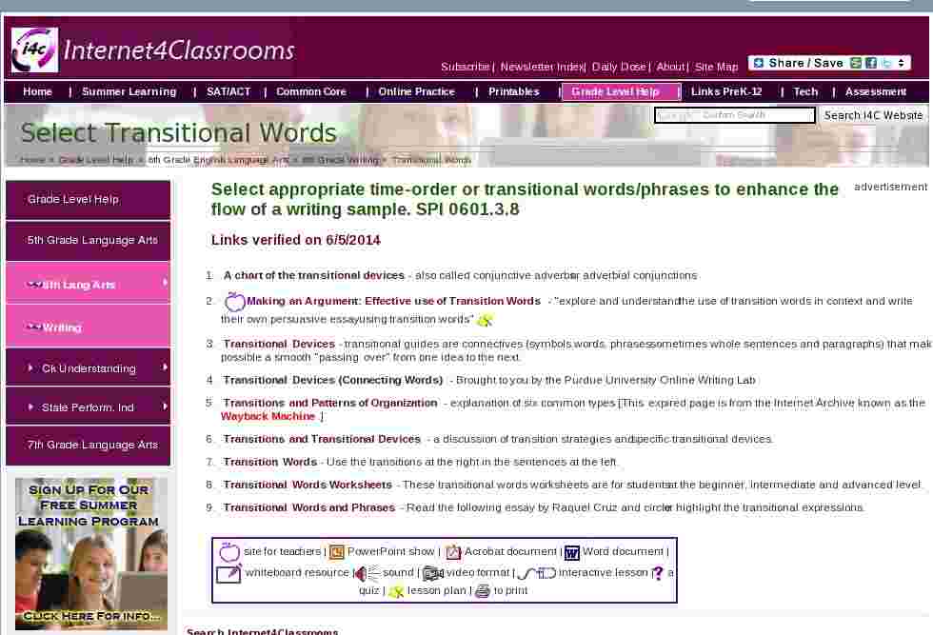Click the Word document legend icon

point(572,553)
